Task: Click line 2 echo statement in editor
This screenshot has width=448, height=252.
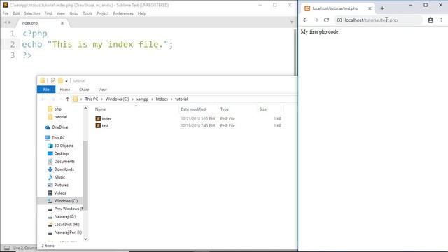Action: point(97,45)
